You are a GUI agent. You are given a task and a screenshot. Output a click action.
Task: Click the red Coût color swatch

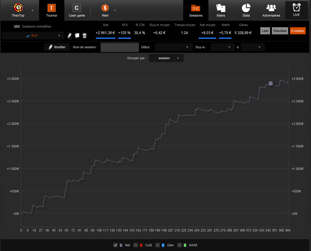[141, 245]
